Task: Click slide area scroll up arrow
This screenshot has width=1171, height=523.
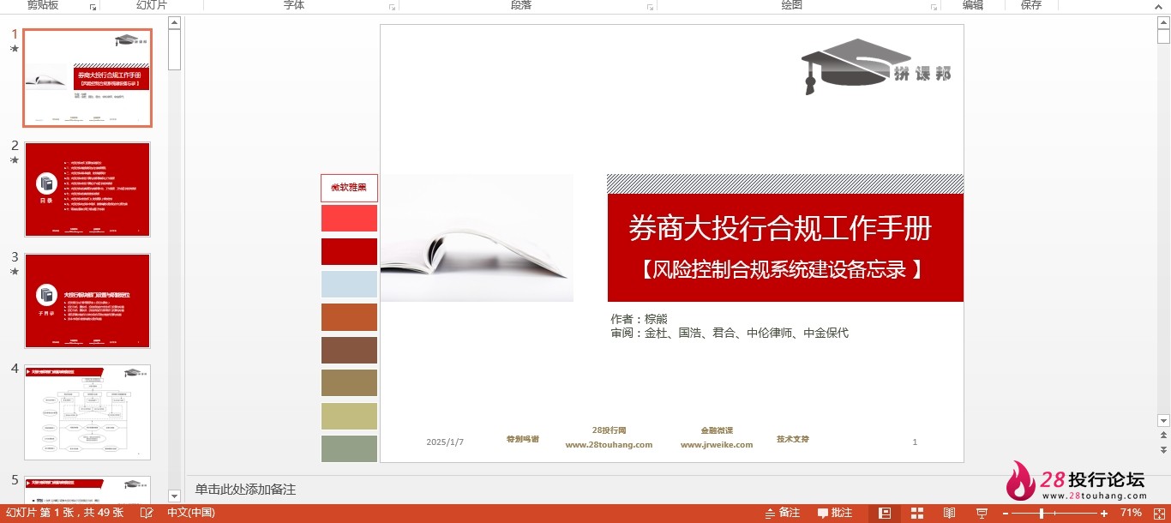Action: [x=1163, y=23]
